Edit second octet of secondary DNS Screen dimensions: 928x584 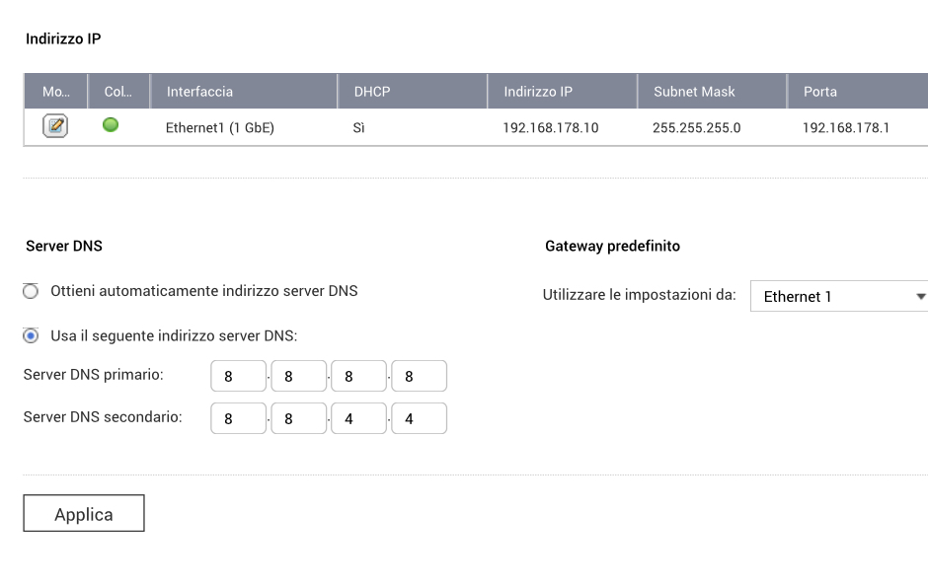[299, 418]
